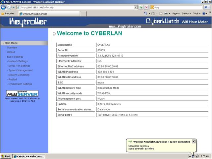Click the Favorites button
The image size is (212, 159).
tap(8, 14)
